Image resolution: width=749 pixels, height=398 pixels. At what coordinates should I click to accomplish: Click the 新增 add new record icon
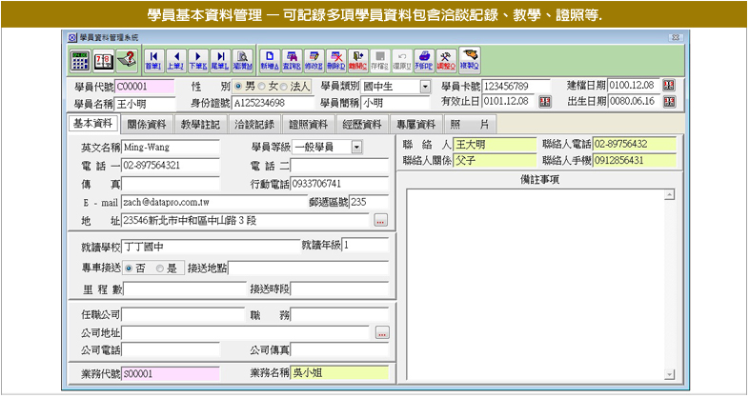coord(270,61)
